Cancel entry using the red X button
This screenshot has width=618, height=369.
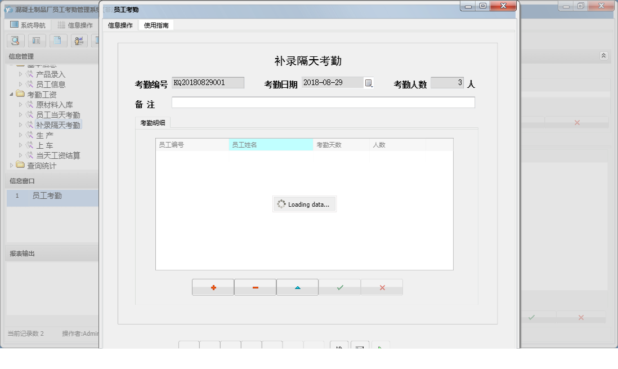(382, 287)
